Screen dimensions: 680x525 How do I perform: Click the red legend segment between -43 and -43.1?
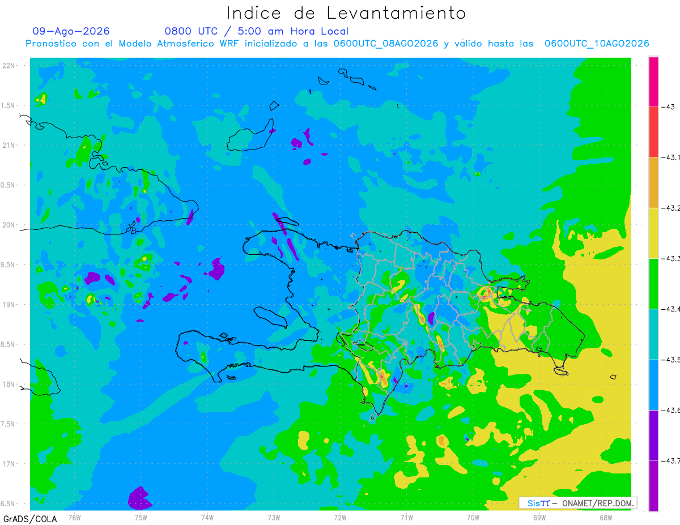click(x=653, y=132)
